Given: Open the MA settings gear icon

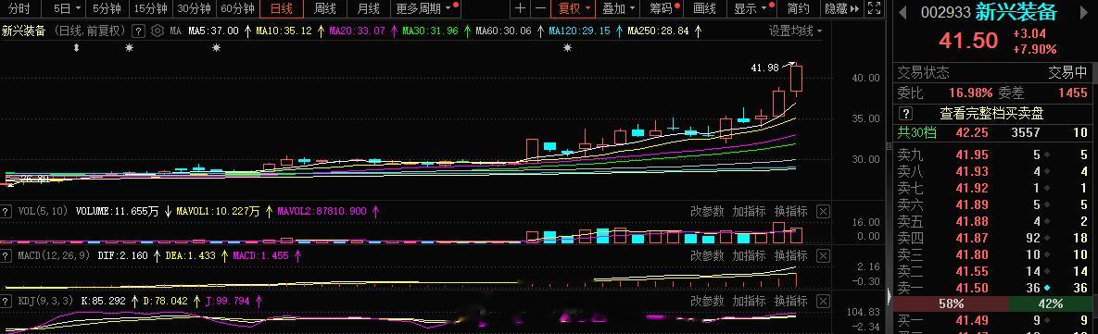Looking at the screenshot, I should pos(157,31).
